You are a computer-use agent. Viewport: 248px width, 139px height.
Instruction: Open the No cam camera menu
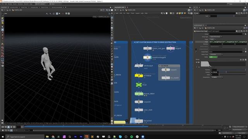point(104,17)
